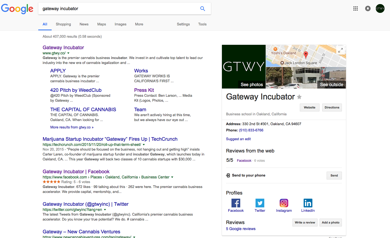
Task: Open the notifications bell icon
Action: point(368,8)
